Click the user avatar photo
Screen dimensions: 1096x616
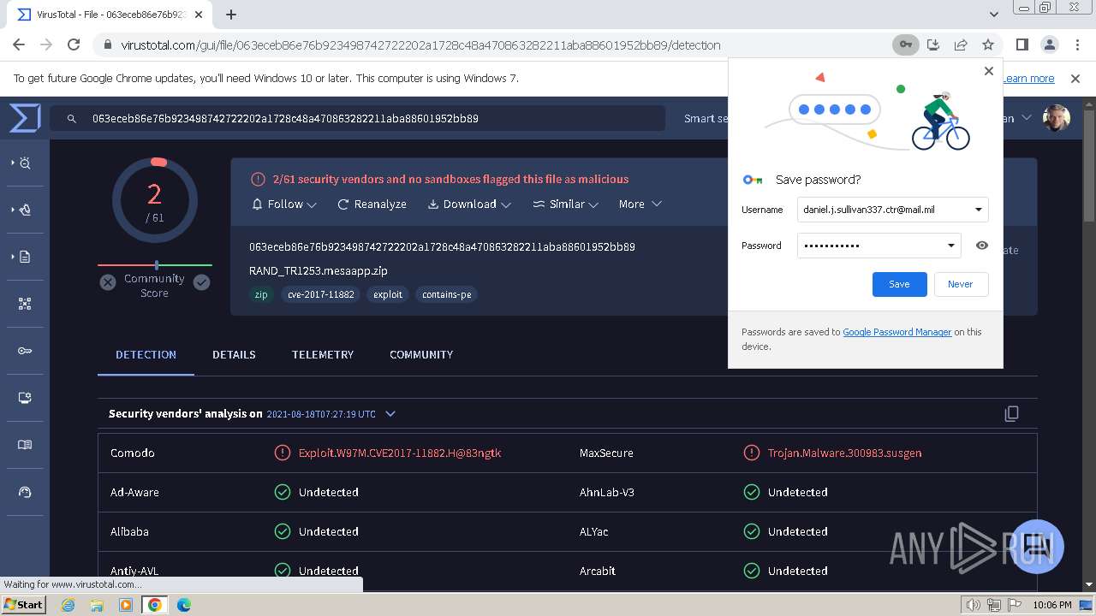click(1057, 118)
